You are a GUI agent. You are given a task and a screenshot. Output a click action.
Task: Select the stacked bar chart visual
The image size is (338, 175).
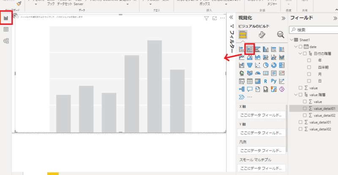[x=242, y=49]
